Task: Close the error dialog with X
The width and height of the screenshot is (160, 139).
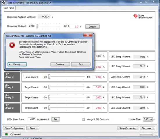Action: [88, 35]
